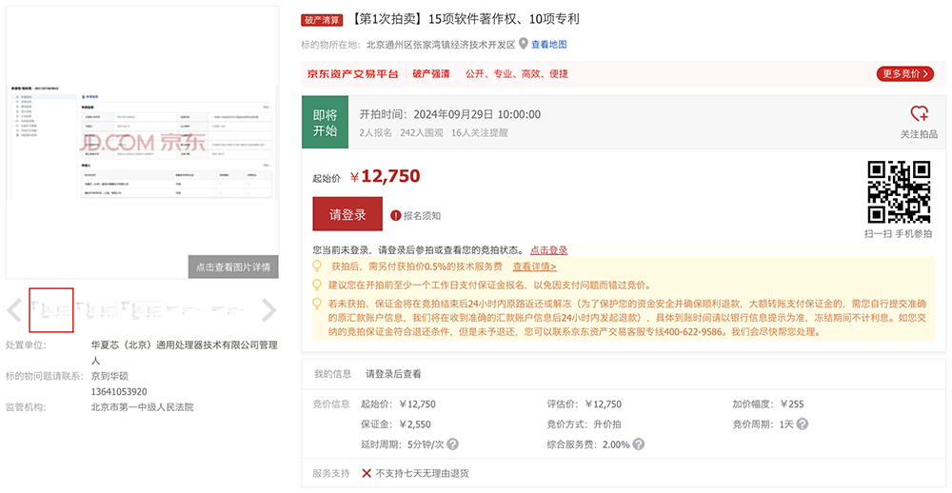
Task: Open the 查看地图 map link
Action: (x=548, y=45)
